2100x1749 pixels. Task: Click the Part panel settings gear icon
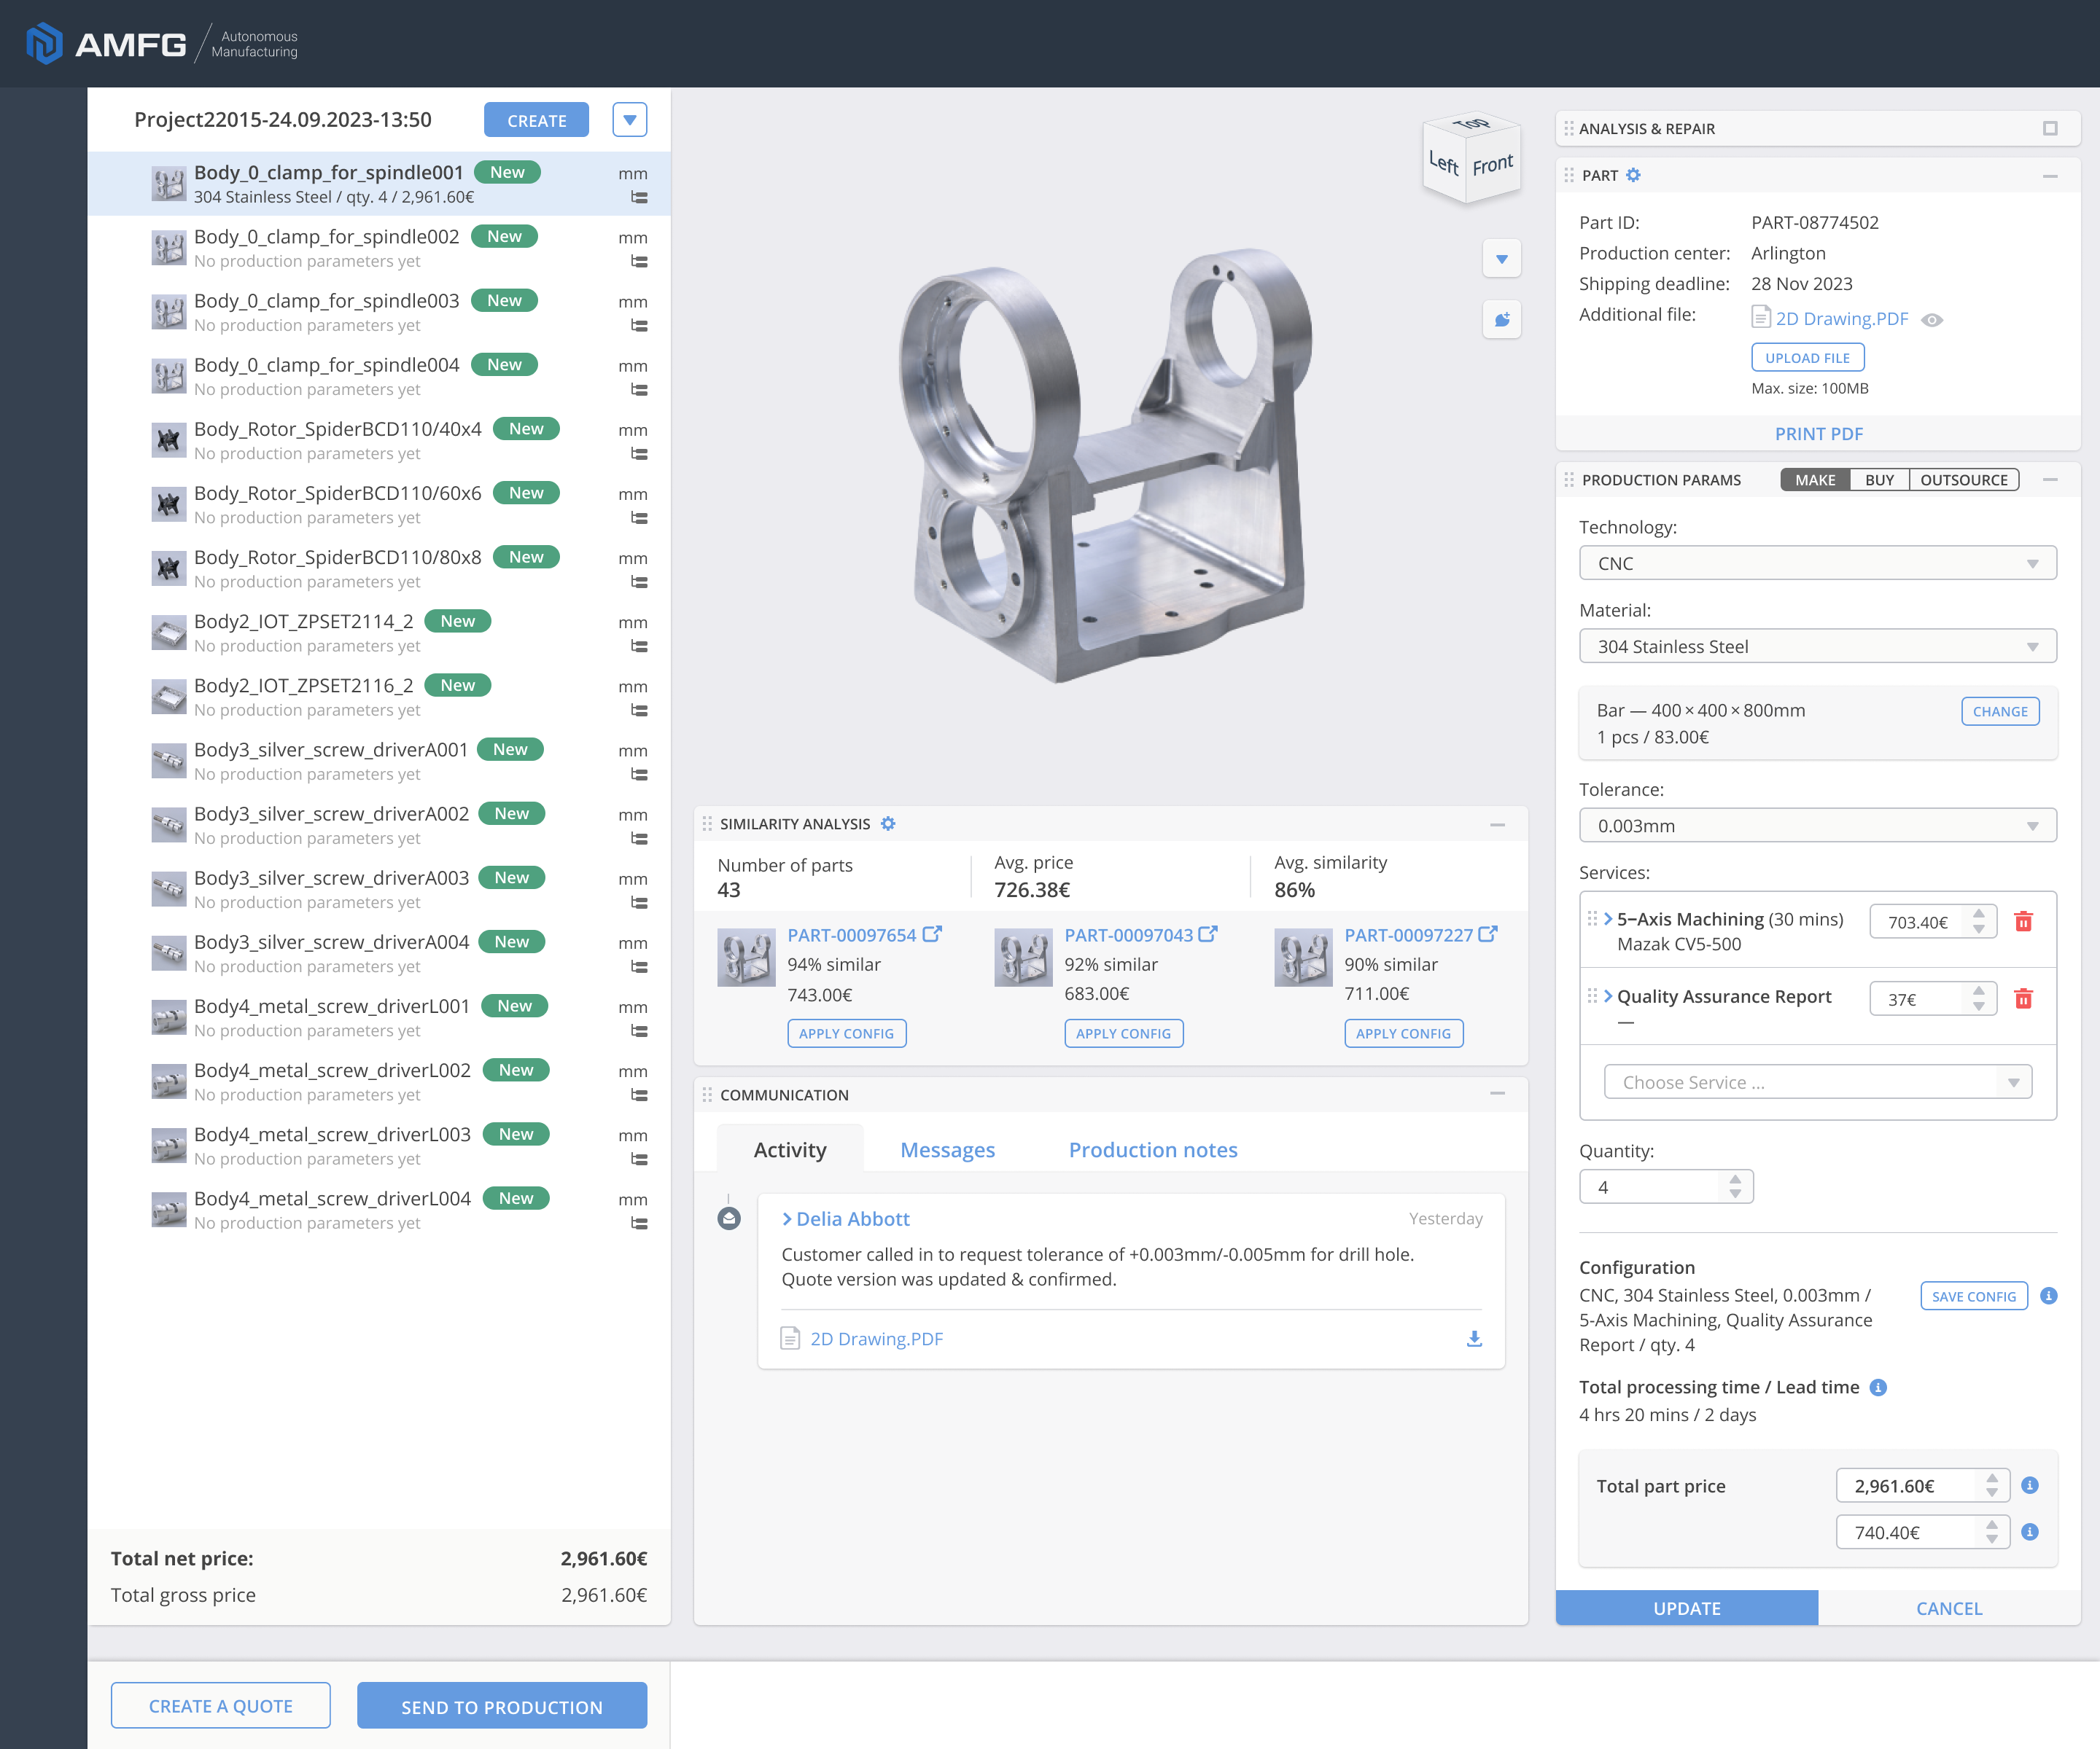(x=1633, y=175)
